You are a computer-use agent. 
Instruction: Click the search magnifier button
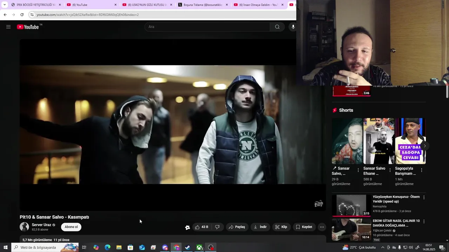pos(277,27)
